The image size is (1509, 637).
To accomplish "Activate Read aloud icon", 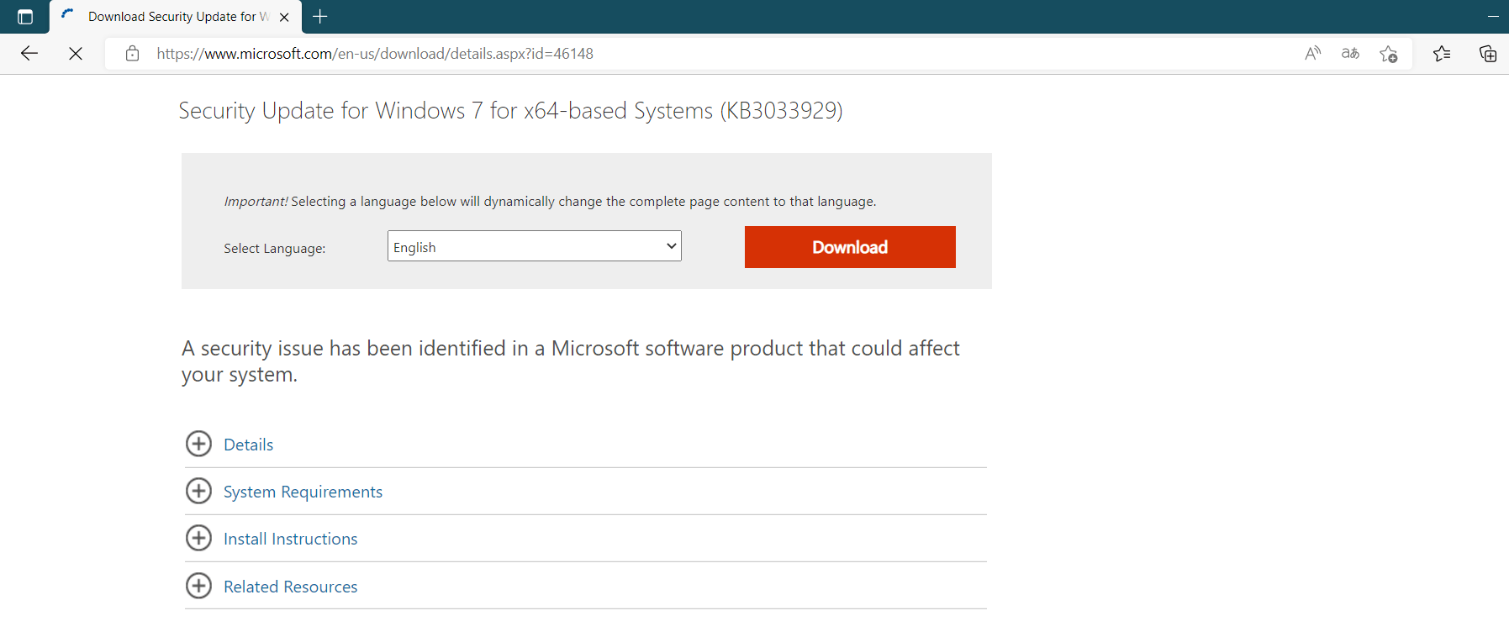I will pos(1312,54).
